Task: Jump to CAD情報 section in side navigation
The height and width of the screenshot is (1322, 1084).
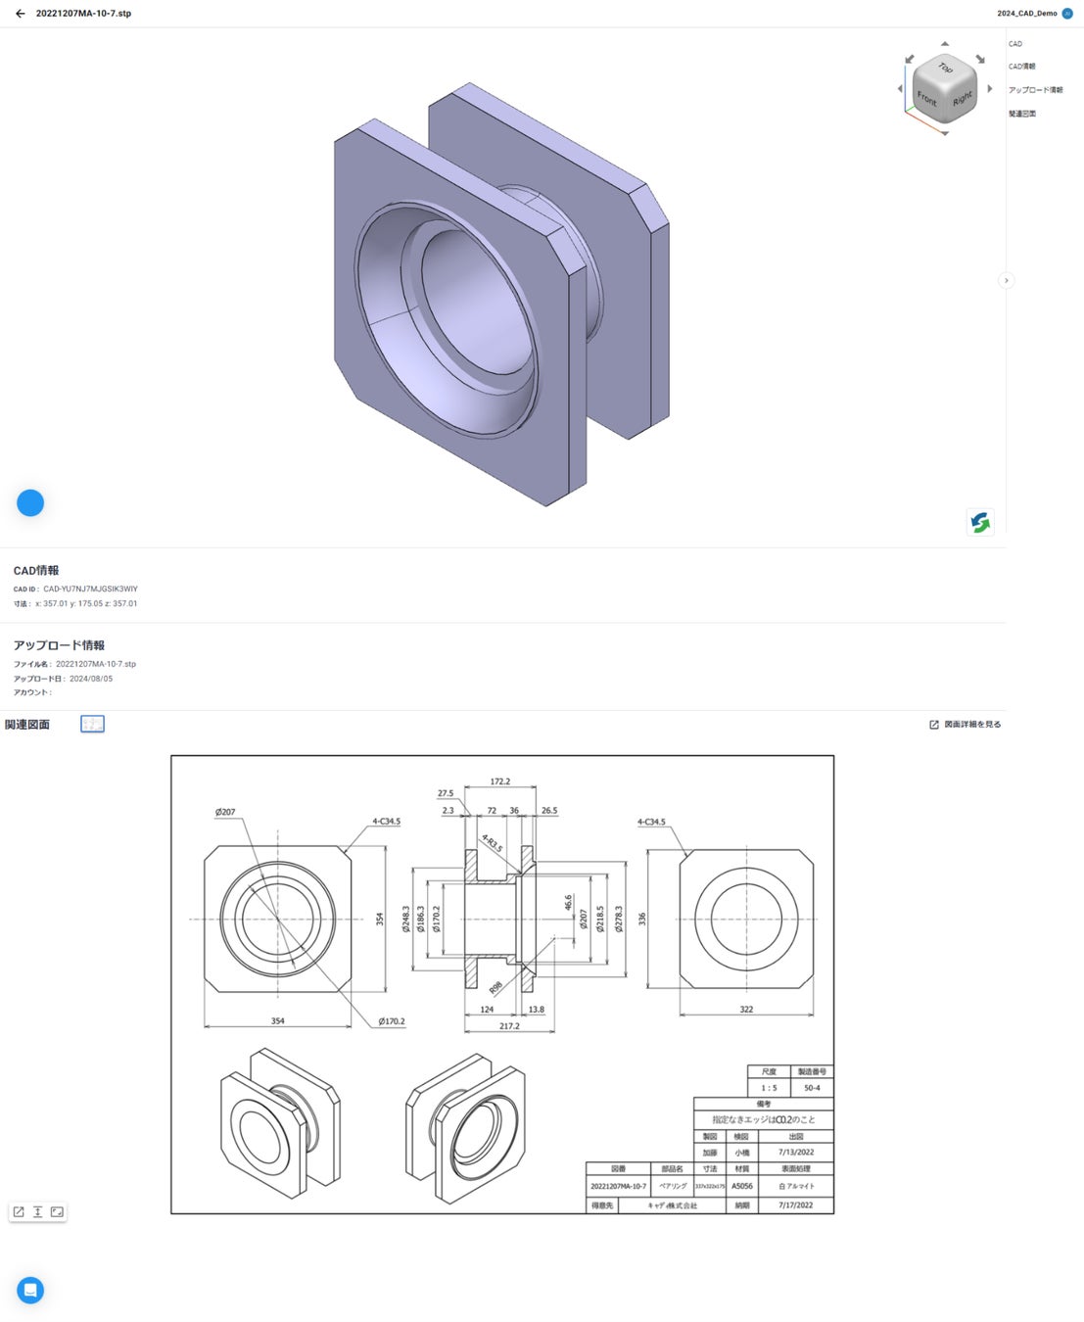Action: pos(1021,67)
